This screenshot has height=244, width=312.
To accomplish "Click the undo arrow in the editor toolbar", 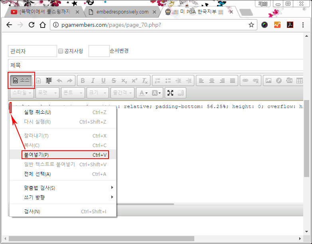I will coord(59,81).
